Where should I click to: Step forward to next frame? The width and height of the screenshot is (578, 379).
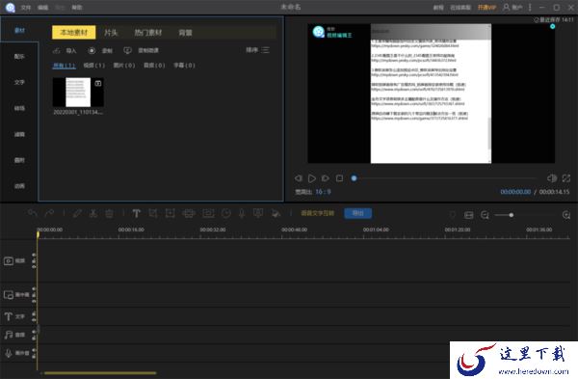[326, 178]
